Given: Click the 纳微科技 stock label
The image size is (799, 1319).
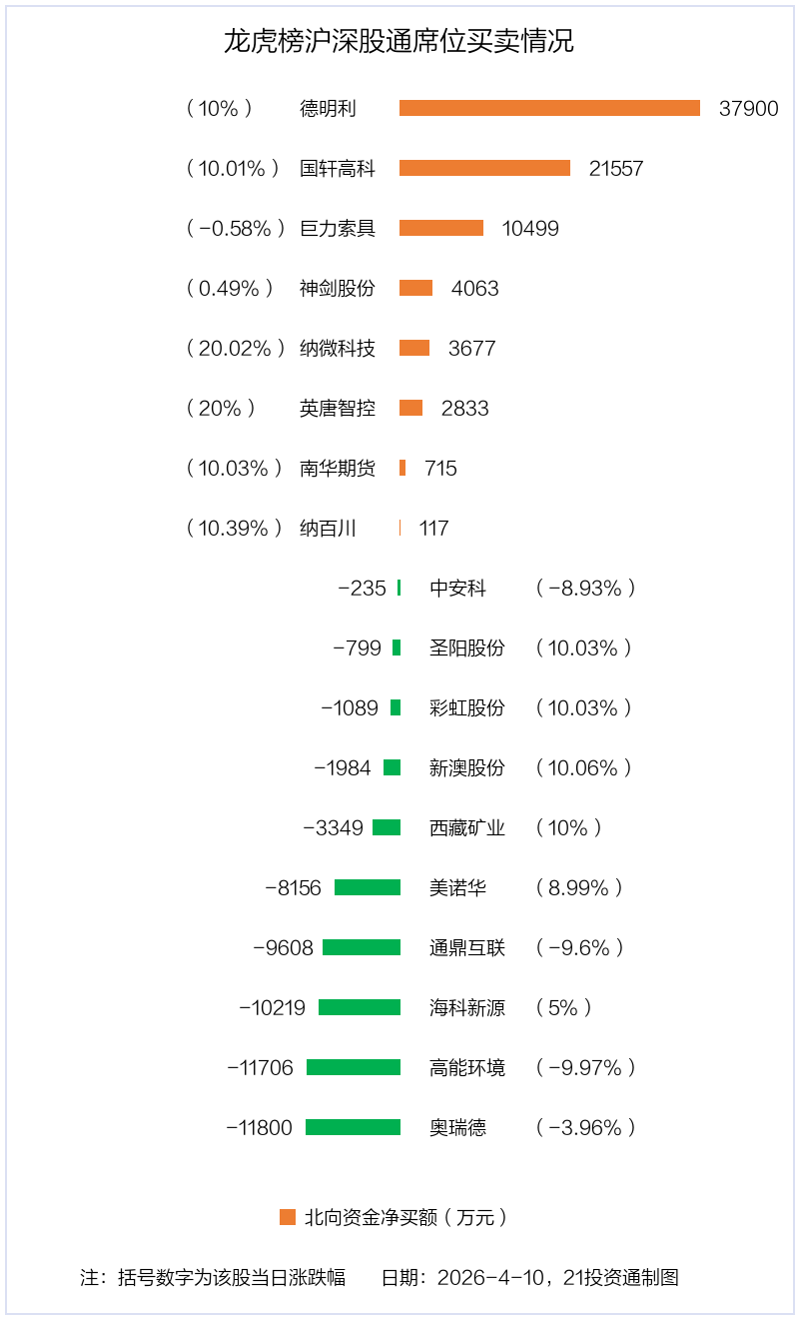Looking at the screenshot, I should point(338,348).
